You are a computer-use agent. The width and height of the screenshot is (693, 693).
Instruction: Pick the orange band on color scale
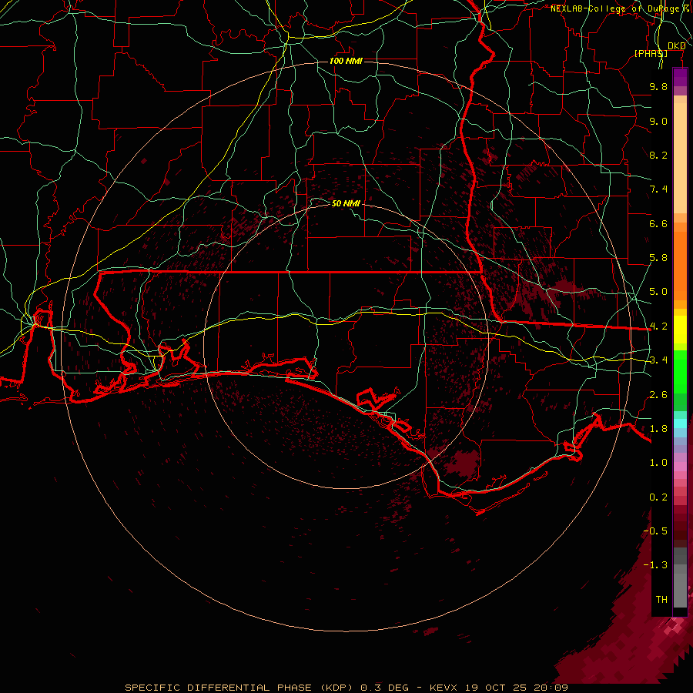pyautogui.click(x=680, y=266)
